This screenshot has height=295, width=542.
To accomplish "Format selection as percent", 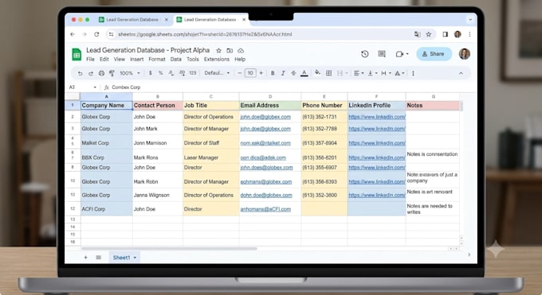I will pos(160,73).
